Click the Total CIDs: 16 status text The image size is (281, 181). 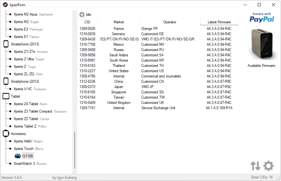[262, 177]
